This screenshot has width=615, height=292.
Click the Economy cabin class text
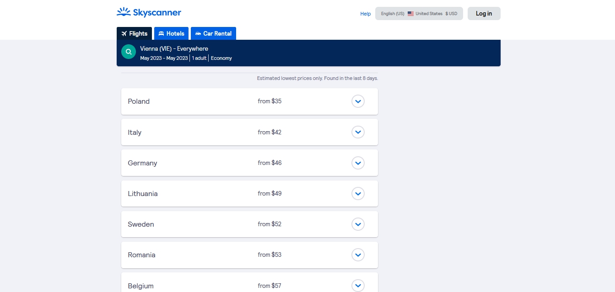(221, 58)
